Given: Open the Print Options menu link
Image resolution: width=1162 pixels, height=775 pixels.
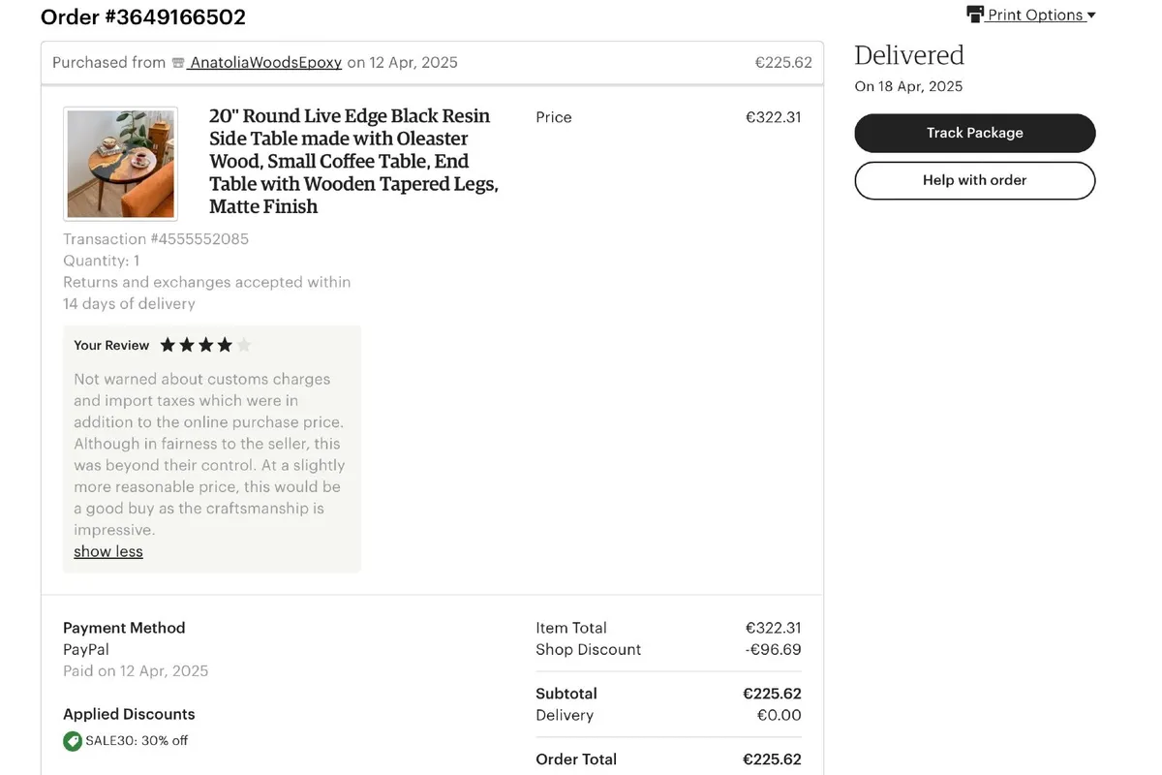Looking at the screenshot, I should click(x=1035, y=15).
